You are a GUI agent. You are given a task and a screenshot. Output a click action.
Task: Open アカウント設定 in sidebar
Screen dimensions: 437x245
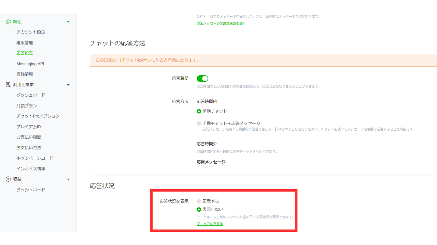click(31, 32)
